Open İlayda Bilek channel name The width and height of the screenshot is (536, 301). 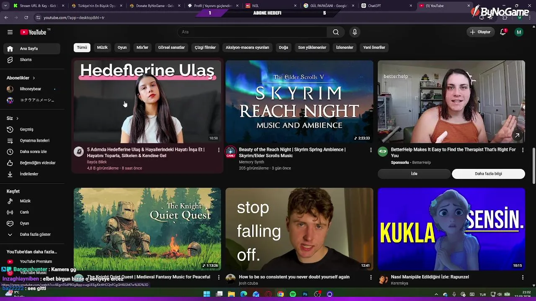pyautogui.click(x=97, y=162)
